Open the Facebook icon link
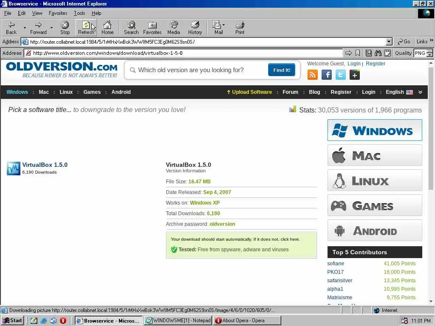Viewport: 435px width, 326px height. 327,75
